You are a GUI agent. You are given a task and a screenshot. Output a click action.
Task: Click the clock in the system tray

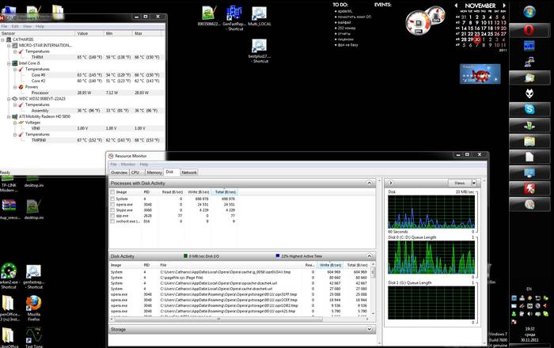(529, 335)
